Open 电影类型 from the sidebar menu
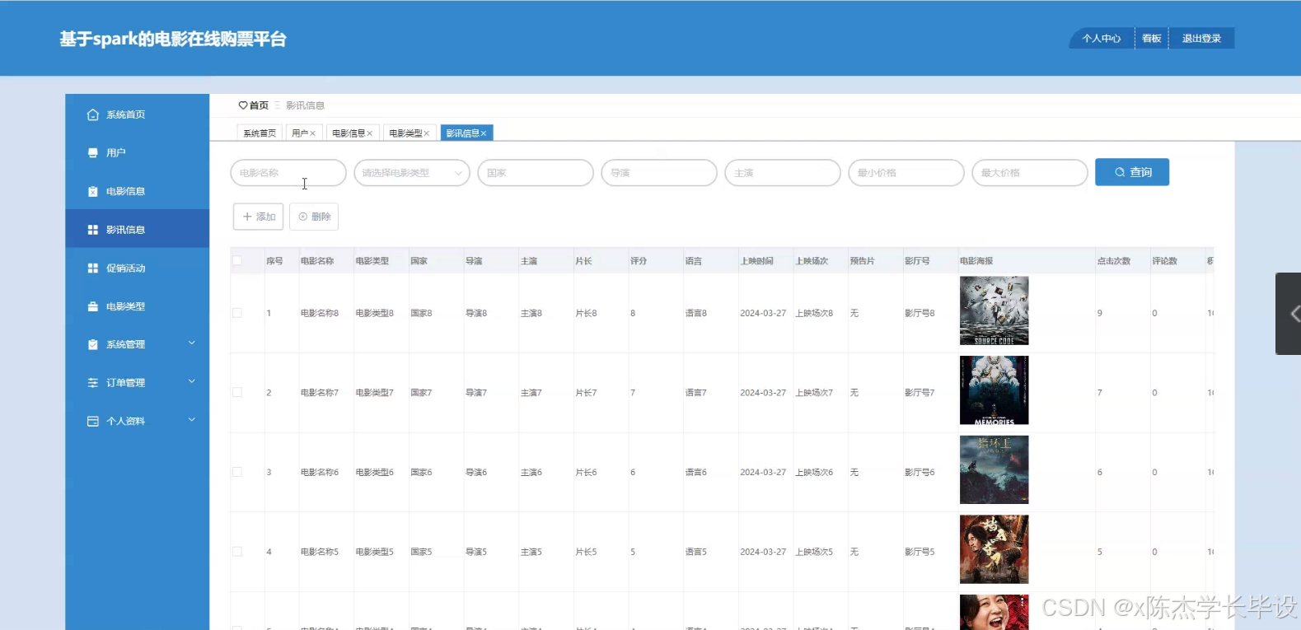Screen dimensions: 1301x630 pos(138,306)
